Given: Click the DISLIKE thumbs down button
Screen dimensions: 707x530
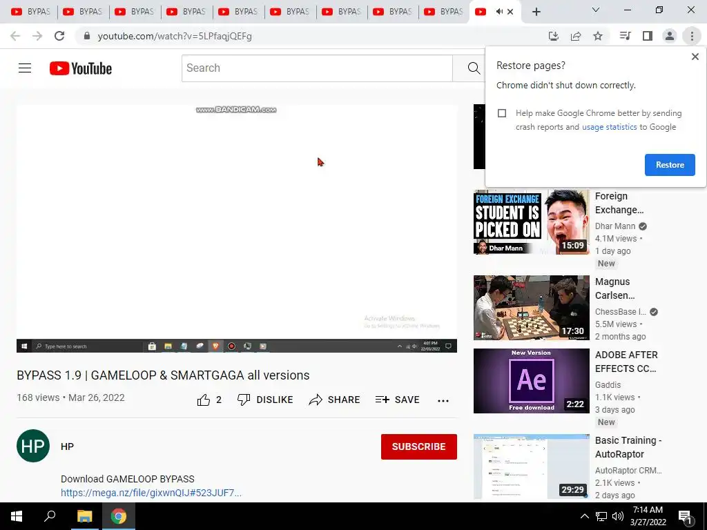Looking at the screenshot, I should [265, 400].
